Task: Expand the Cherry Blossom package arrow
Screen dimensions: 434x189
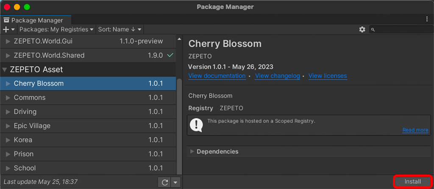Action: click(8, 83)
